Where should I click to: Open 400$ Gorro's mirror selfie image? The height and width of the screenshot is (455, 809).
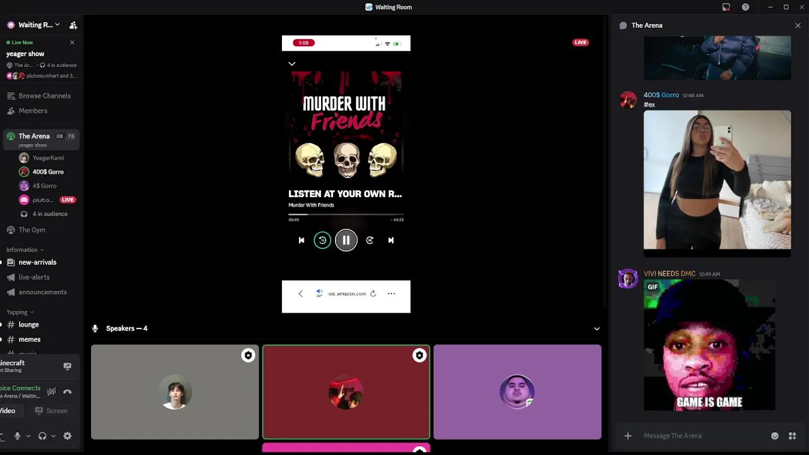(717, 184)
